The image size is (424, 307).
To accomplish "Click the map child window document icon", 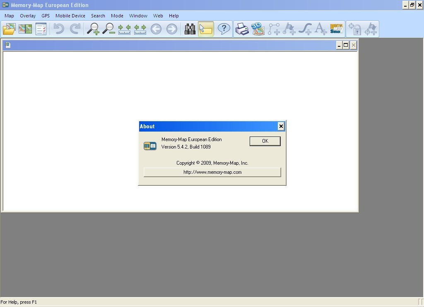I will click(x=7, y=45).
